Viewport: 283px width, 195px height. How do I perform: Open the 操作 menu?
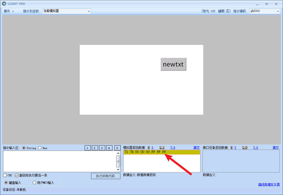9,11
